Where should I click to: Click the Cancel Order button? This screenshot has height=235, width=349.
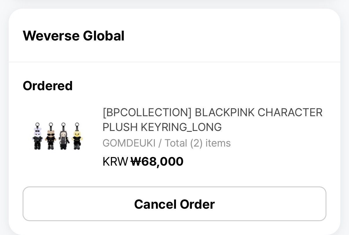(x=174, y=204)
